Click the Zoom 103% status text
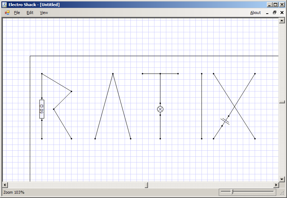 point(14,192)
